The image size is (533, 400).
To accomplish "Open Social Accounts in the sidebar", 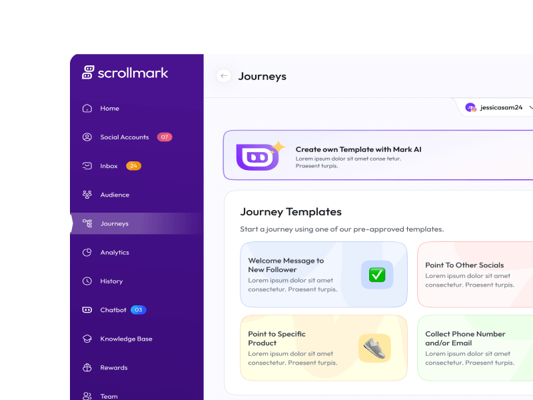I will coord(137,137).
